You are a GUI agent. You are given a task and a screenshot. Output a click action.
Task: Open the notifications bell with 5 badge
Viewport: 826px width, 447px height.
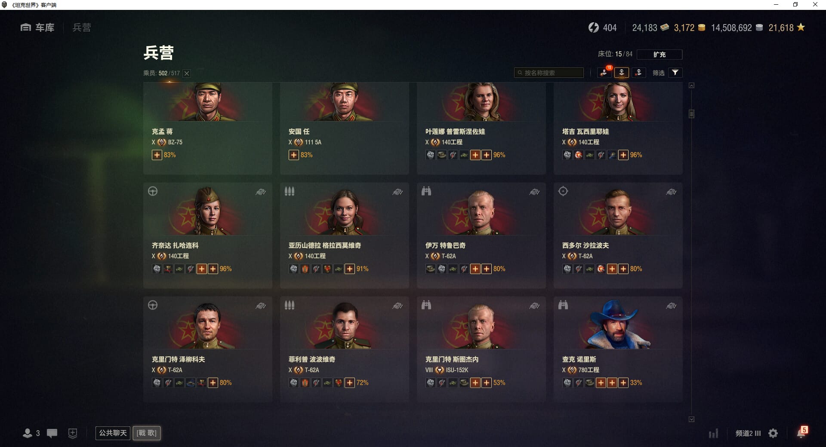coord(802,432)
